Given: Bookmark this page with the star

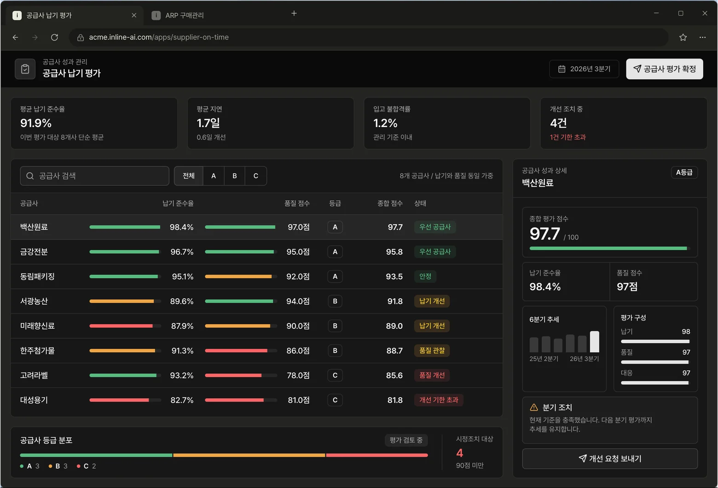Looking at the screenshot, I should (x=683, y=37).
